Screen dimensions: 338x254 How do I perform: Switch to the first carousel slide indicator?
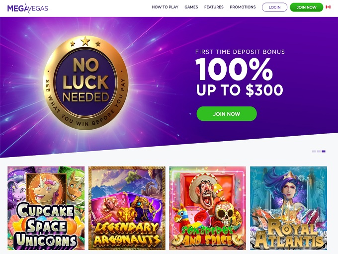point(314,151)
